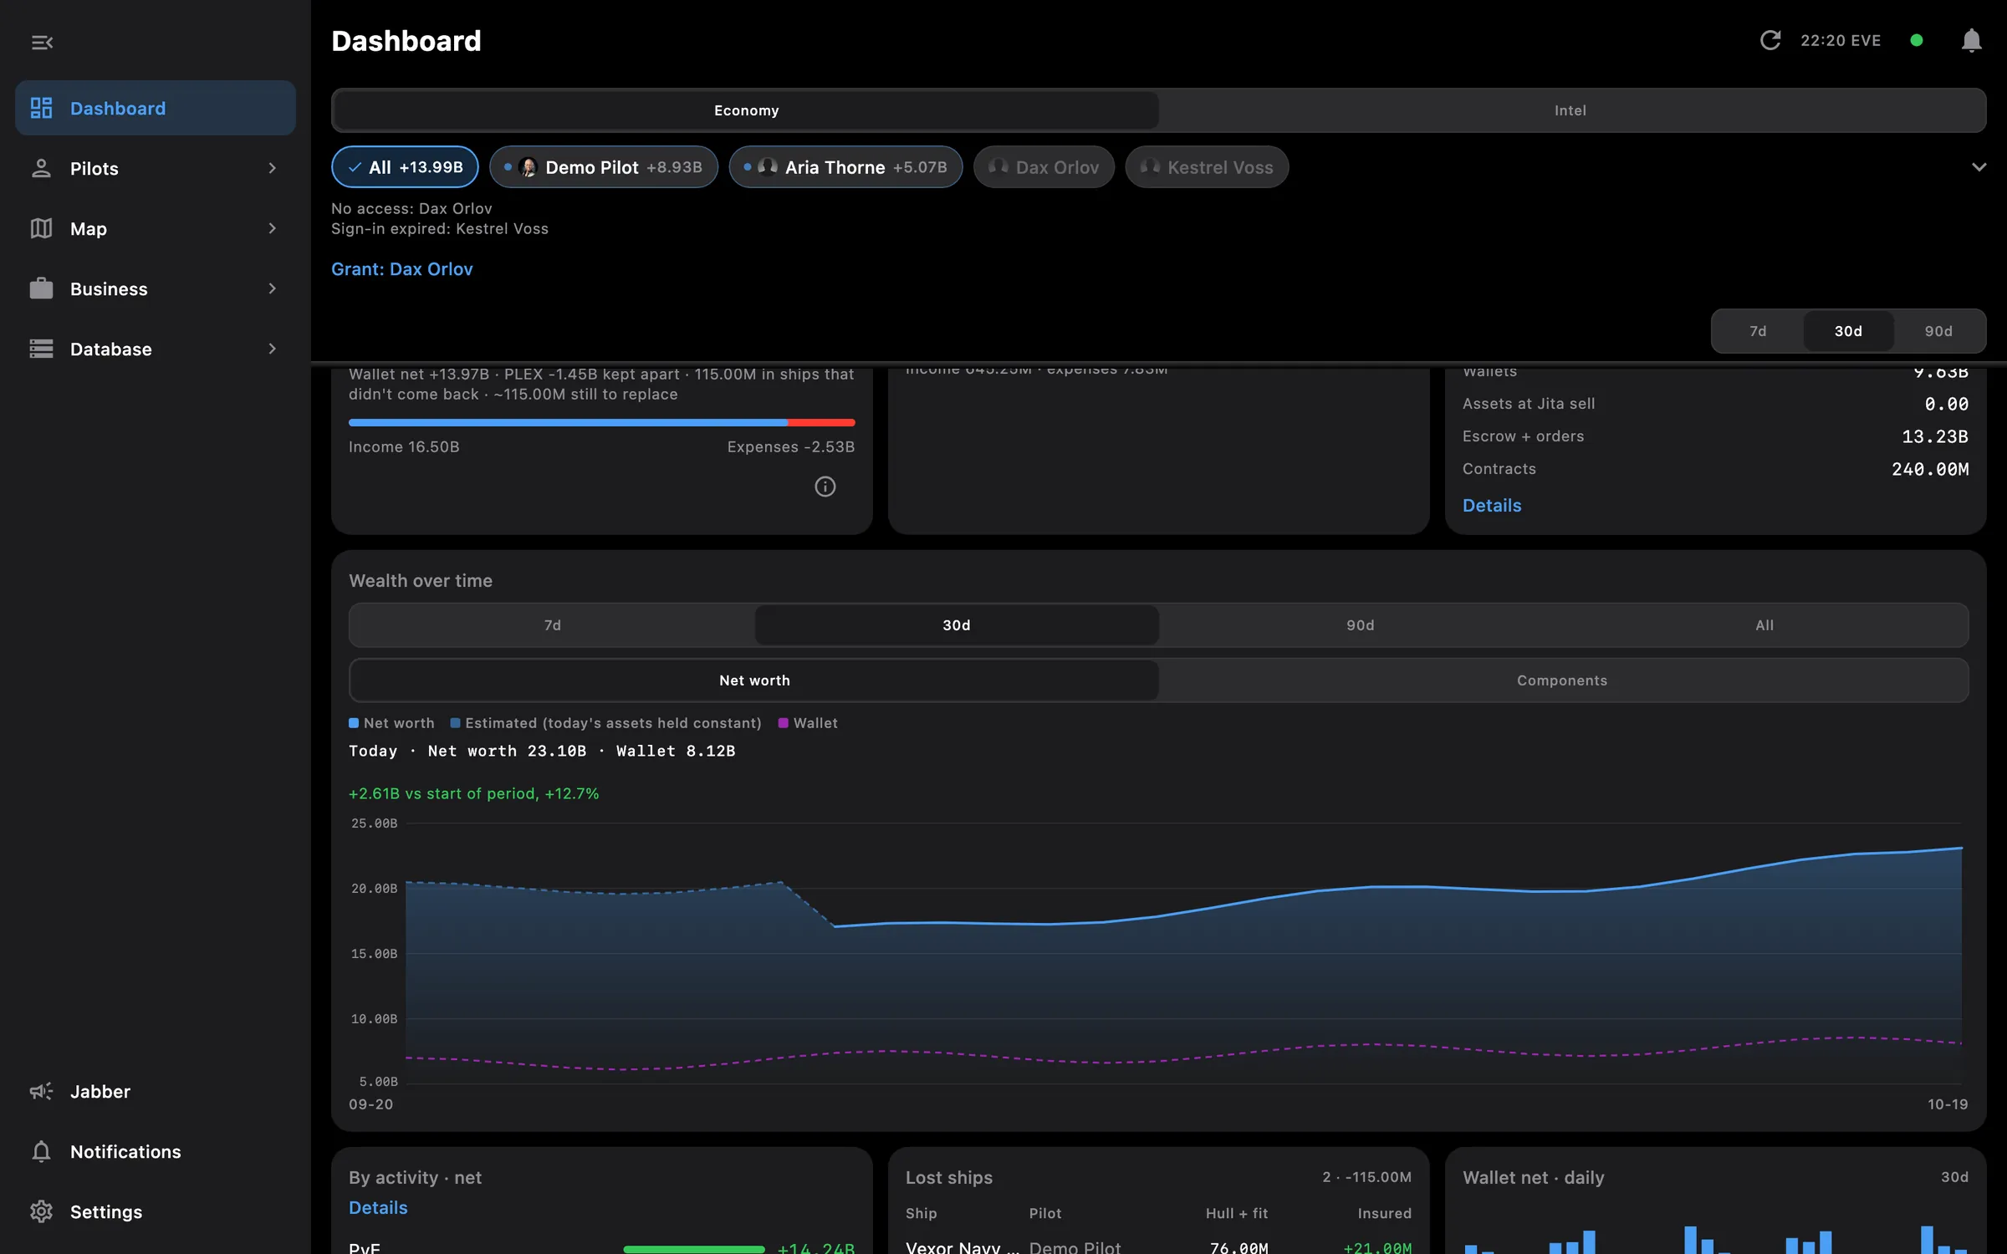Toggle Demo Pilot filter chip
The image size is (2007, 1254).
[x=604, y=167]
